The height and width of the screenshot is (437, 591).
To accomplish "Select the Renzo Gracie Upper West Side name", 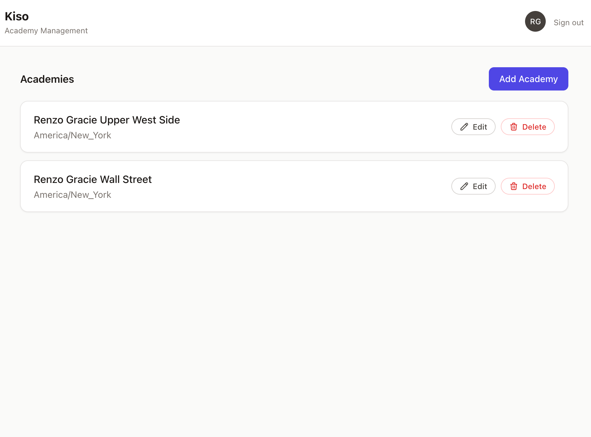I will point(107,120).
